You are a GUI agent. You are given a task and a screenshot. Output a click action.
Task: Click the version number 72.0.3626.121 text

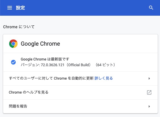(x=53, y=65)
